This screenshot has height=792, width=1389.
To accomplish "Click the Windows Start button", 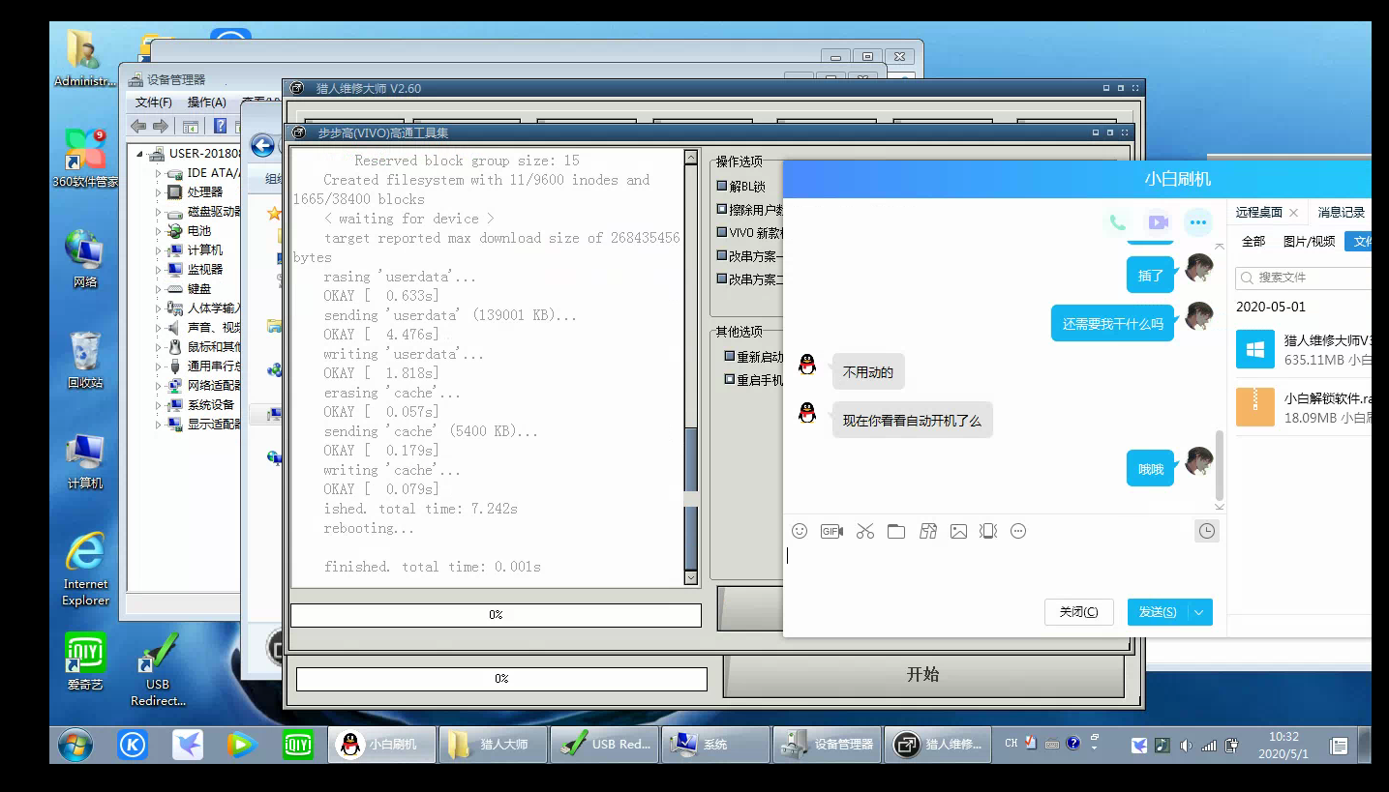I will pyautogui.click(x=75, y=745).
